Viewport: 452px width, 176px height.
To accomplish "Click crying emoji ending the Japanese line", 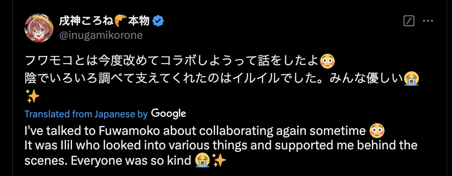I will click(x=411, y=79).
